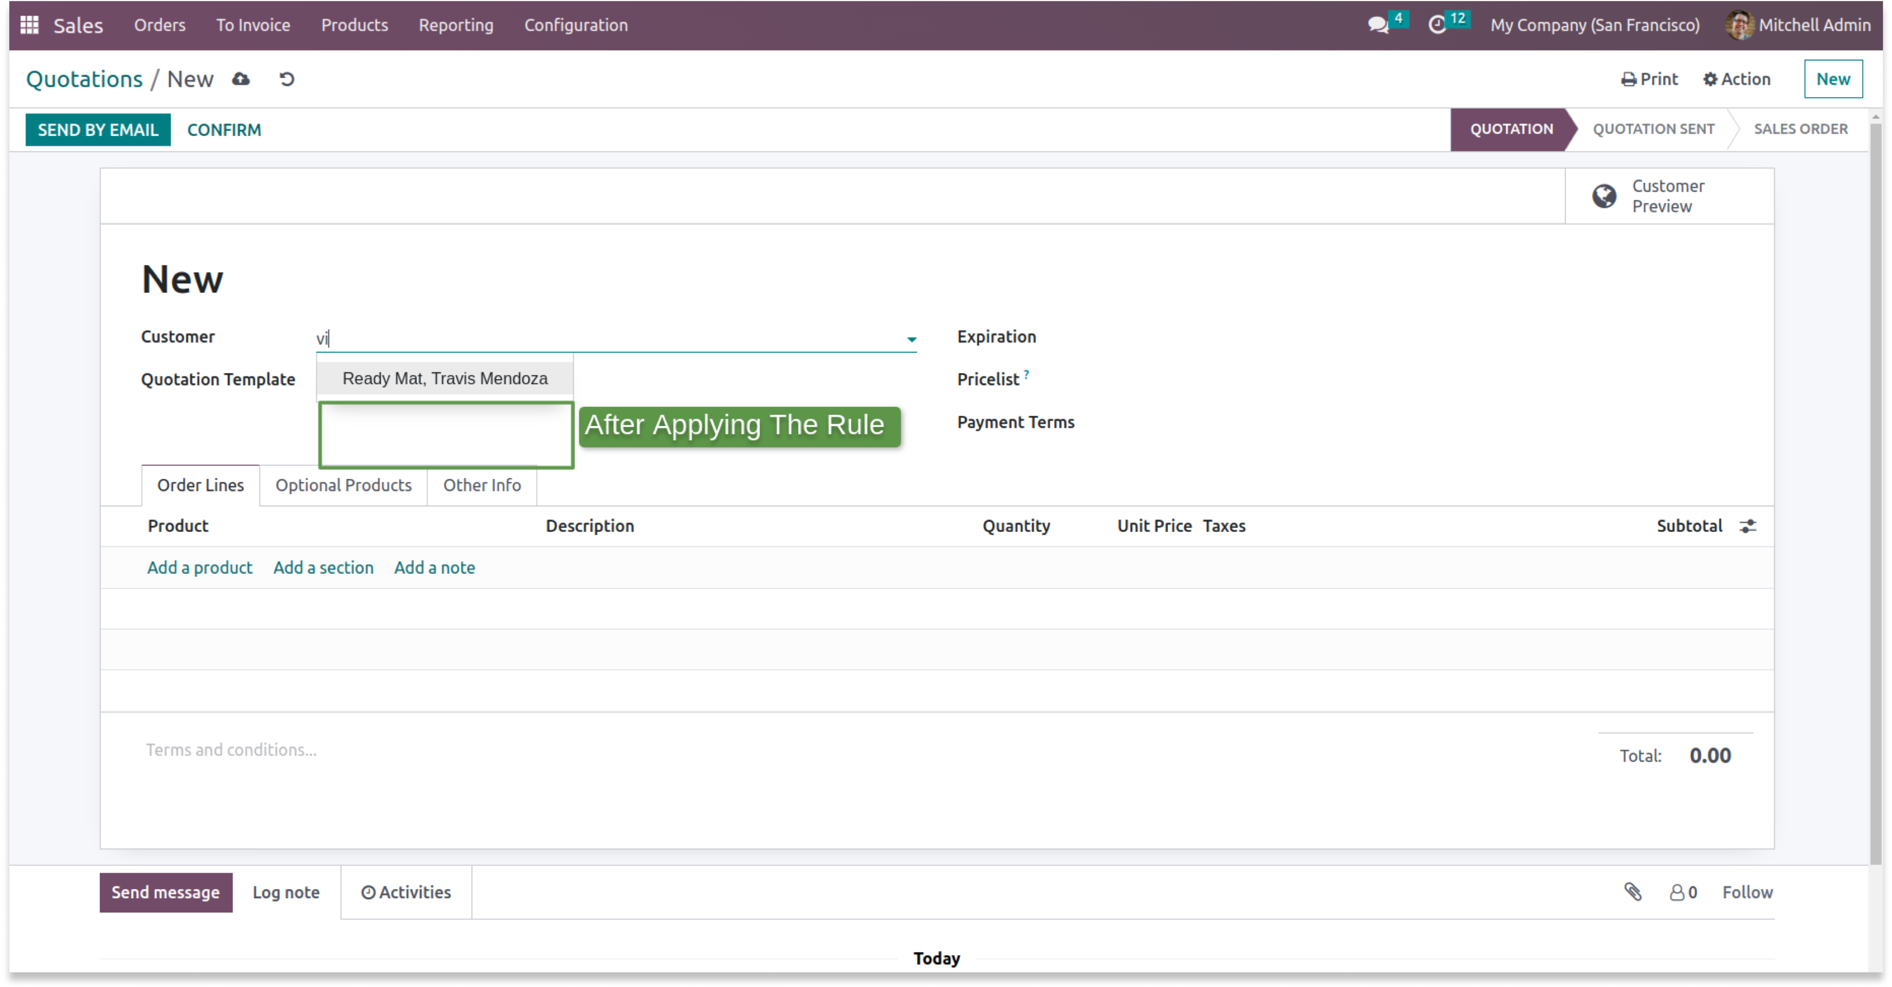Screen dimensions: 1892x987
Task: Click Add a note link
Action: (434, 567)
